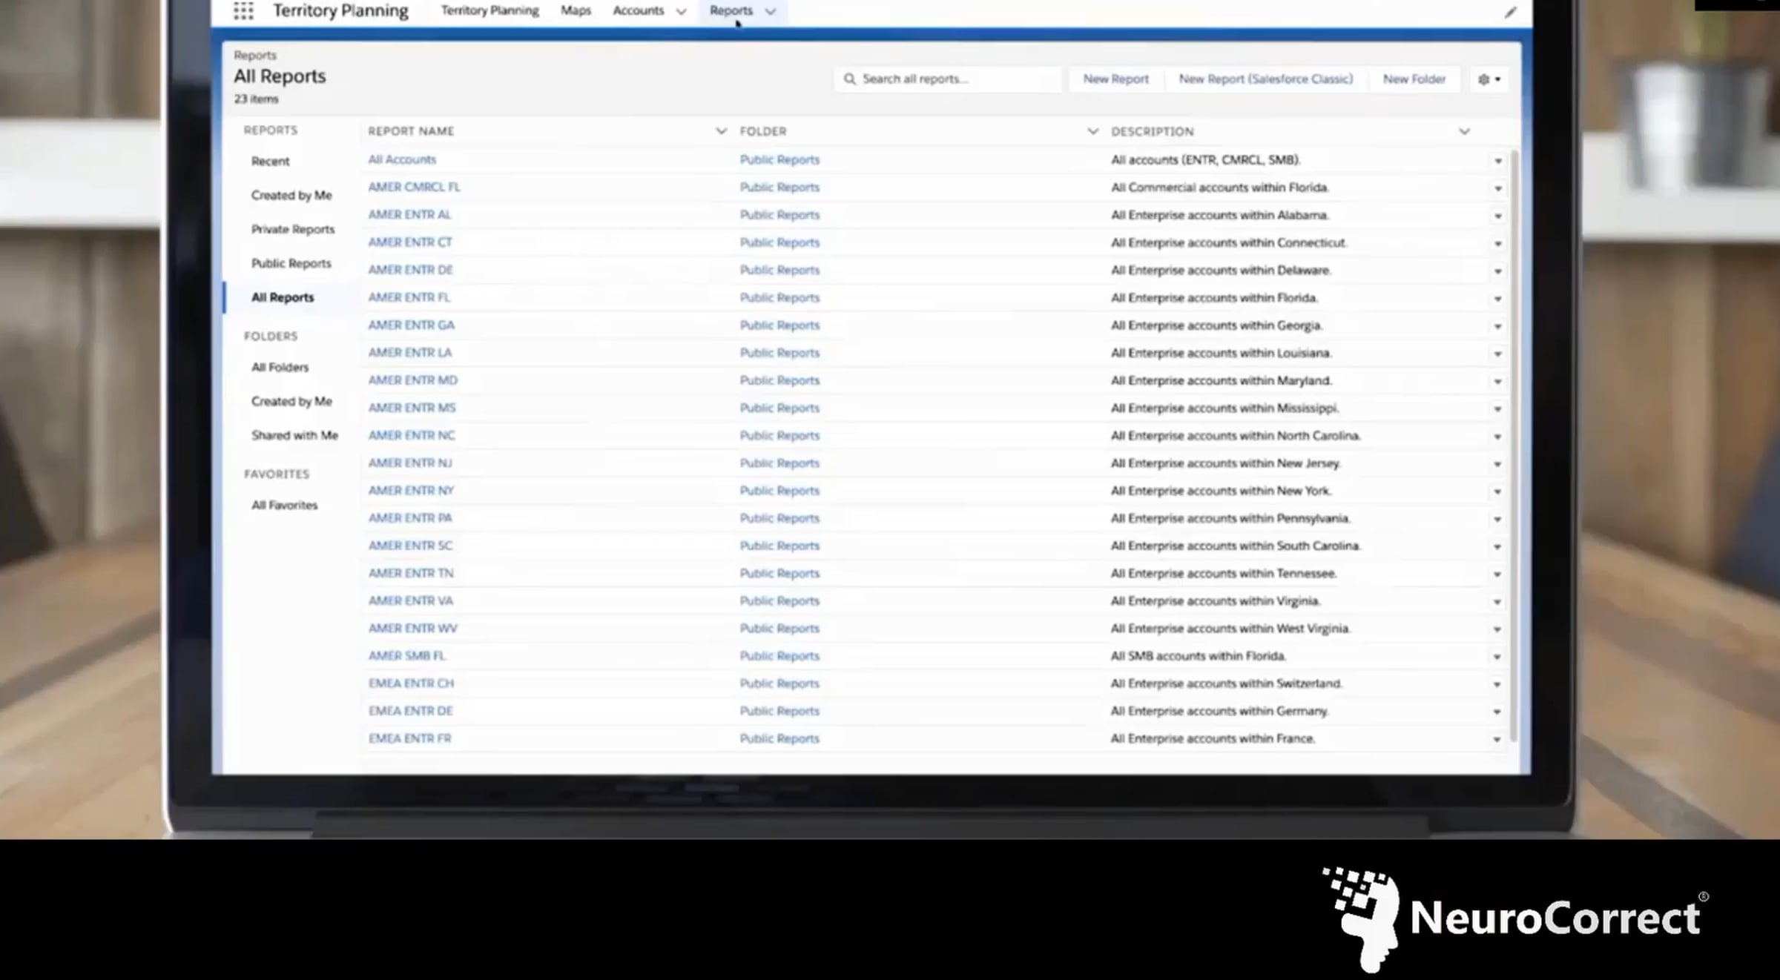Switch to the Territory Planning tab

tap(489, 10)
